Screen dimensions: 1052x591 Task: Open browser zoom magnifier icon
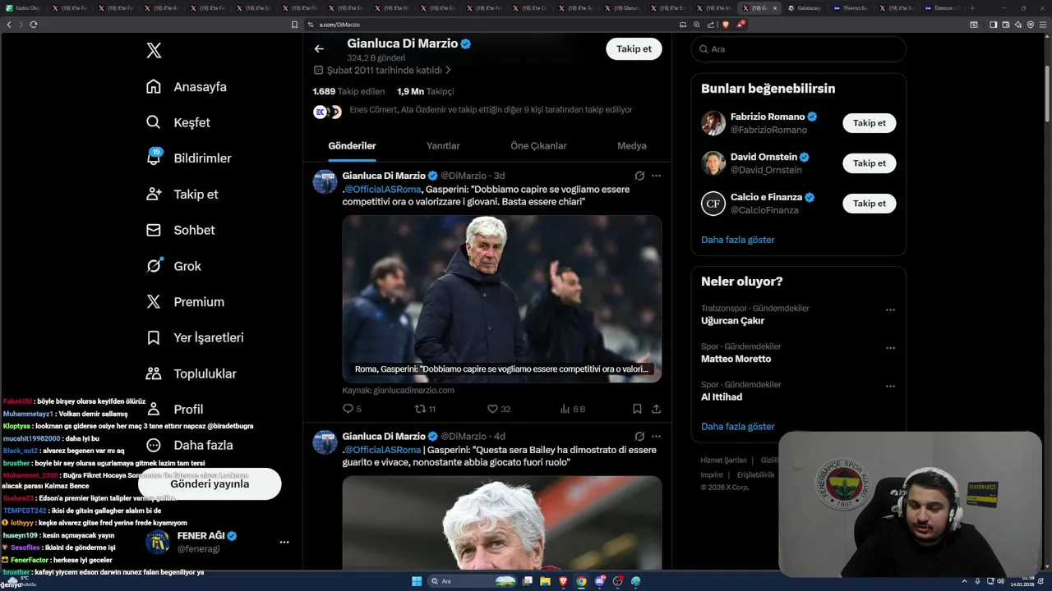tap(697, 25)
